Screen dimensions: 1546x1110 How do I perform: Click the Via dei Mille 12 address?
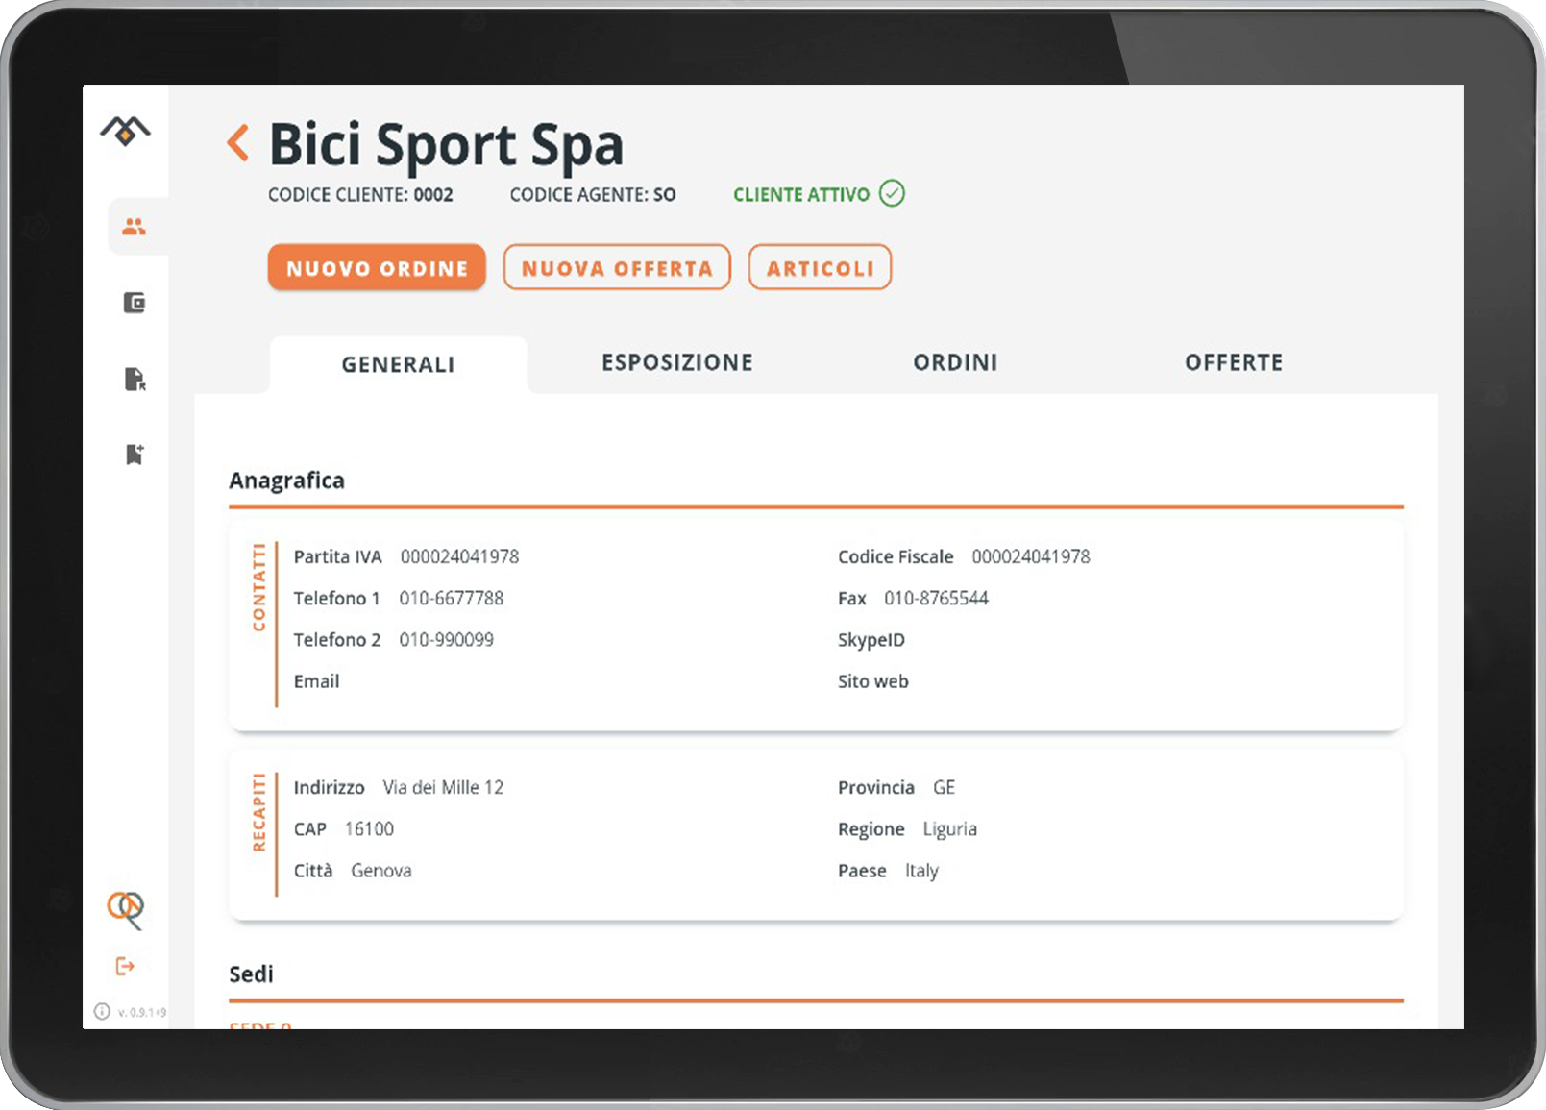(443, 787)
